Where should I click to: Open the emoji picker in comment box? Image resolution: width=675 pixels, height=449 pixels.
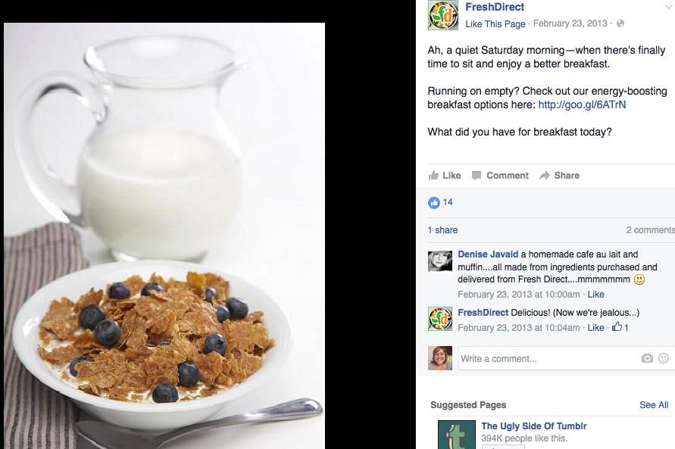pos(664,358)
